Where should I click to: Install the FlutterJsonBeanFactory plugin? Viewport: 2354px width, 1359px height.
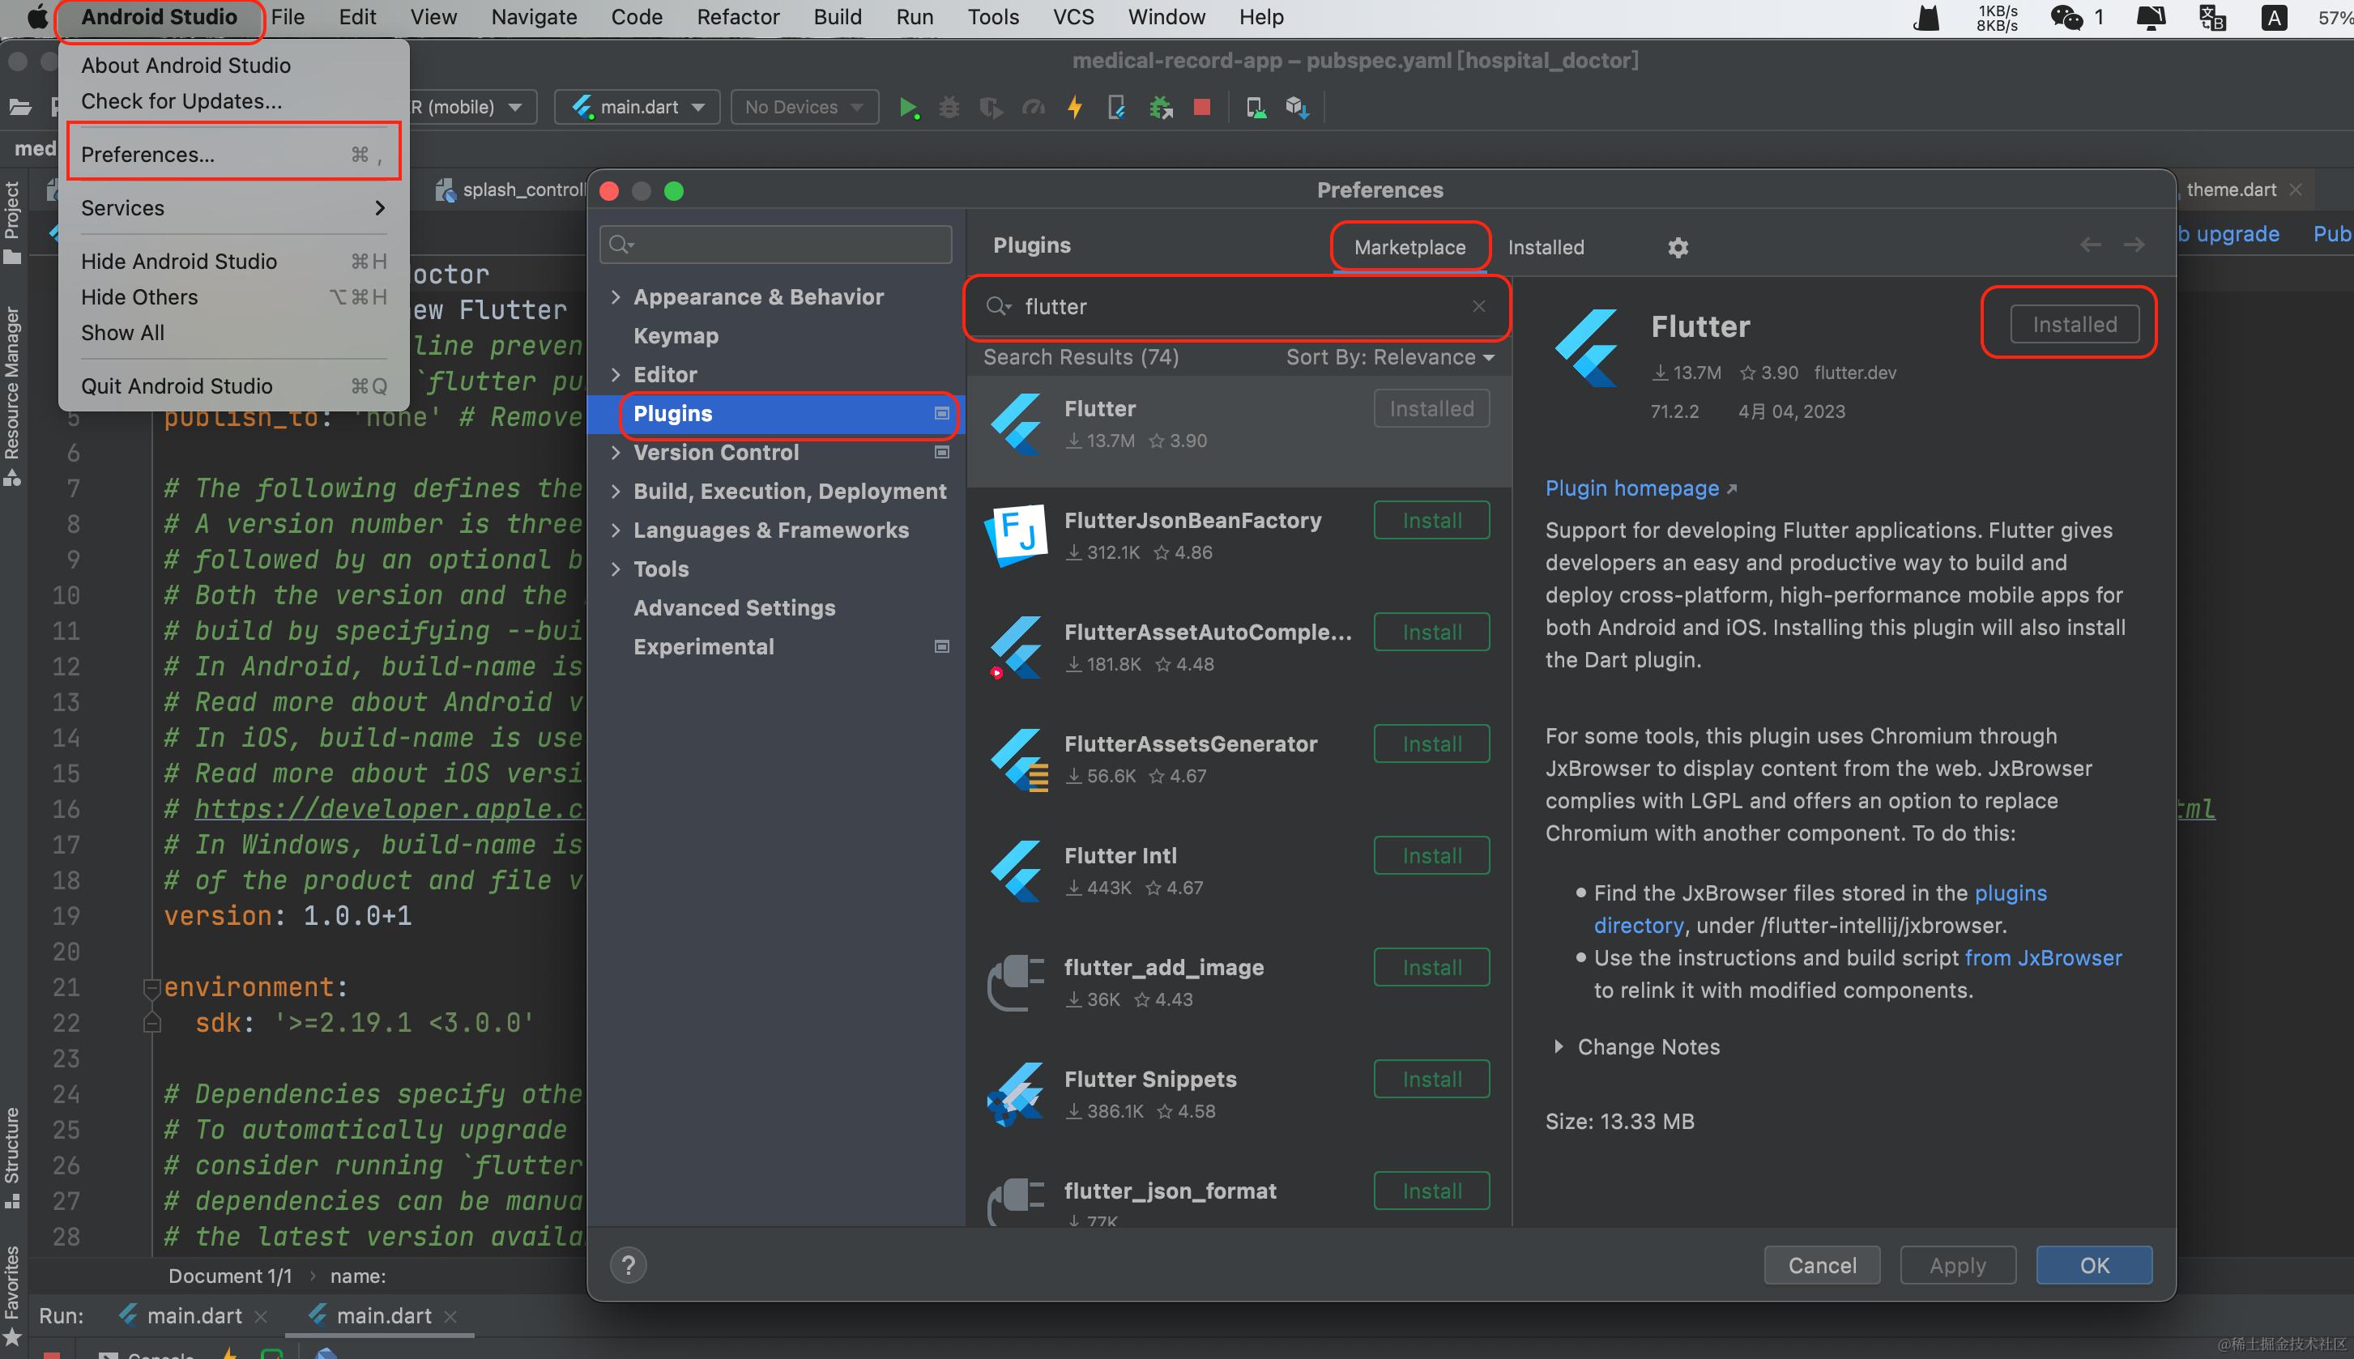(1431, 521)
